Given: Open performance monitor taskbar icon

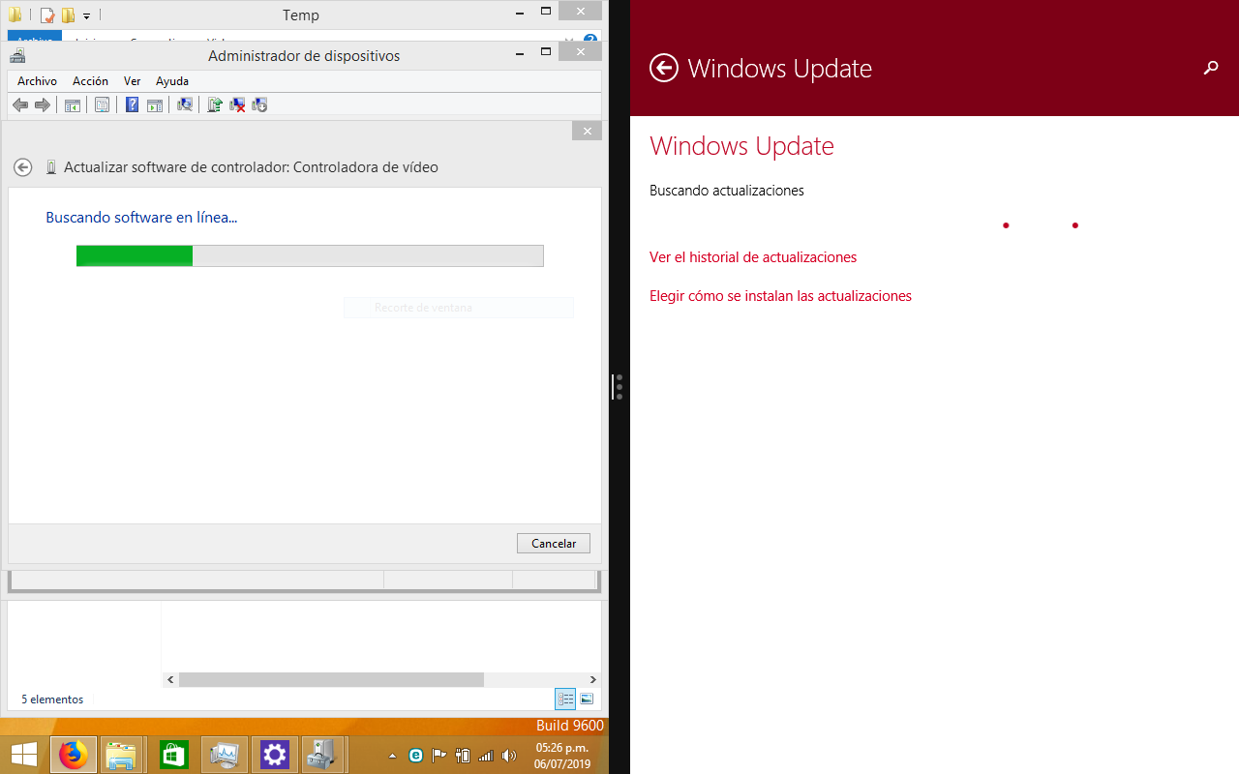Looking at the screenshot, I should (224, 755).
